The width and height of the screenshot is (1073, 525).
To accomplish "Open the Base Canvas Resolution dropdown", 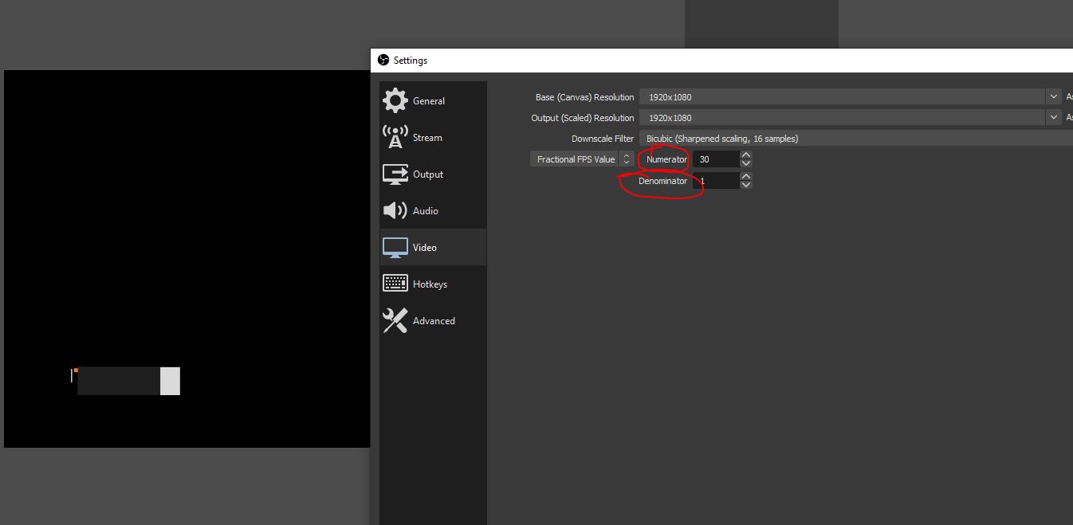I will [1052, 96].
